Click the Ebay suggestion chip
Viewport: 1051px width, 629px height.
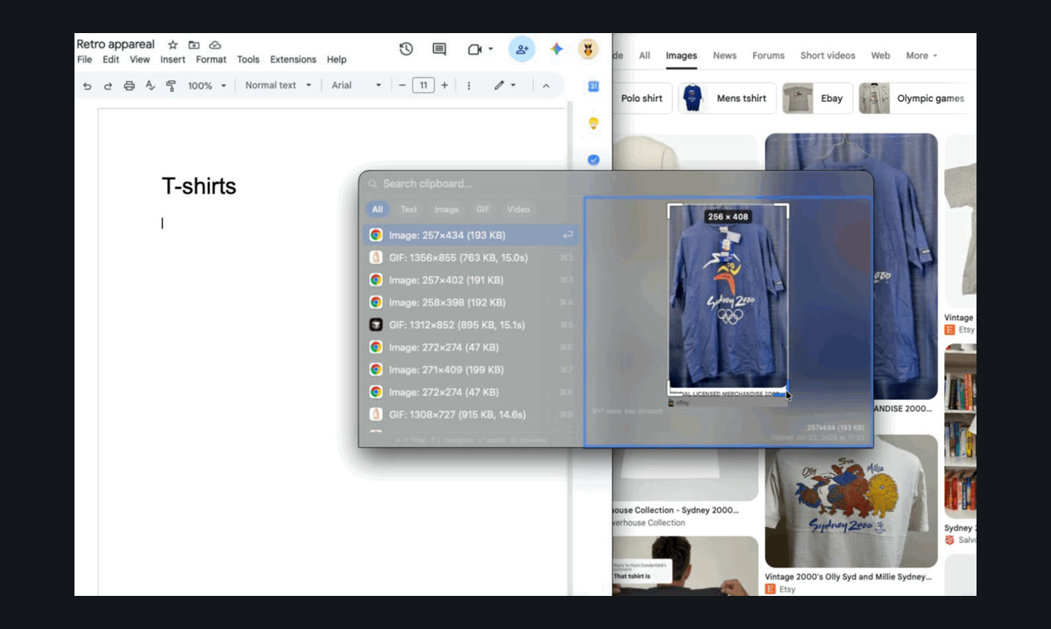[x=818, y=98]
